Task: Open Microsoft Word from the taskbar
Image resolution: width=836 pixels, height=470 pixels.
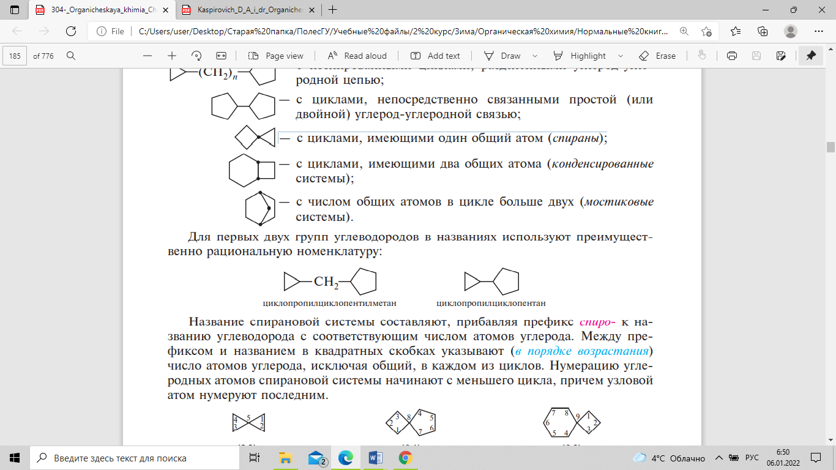Action: [x=376, y=458]
